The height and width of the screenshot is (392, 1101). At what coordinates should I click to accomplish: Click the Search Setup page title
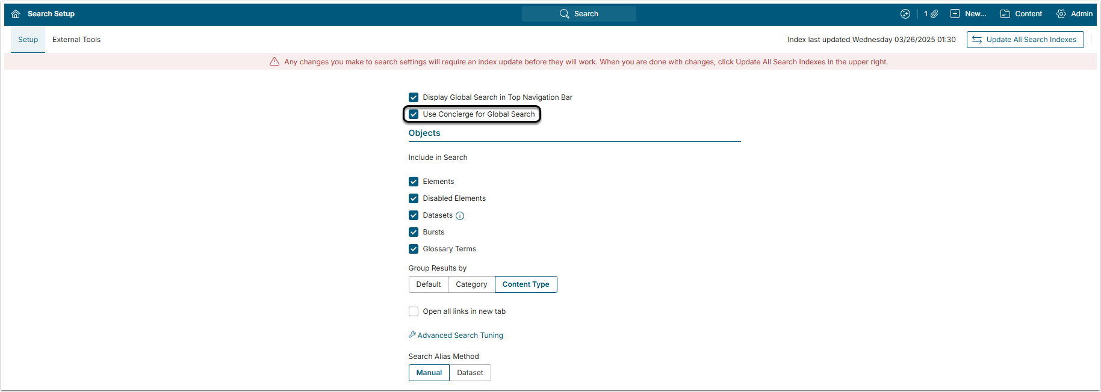[x=51, y=14]
